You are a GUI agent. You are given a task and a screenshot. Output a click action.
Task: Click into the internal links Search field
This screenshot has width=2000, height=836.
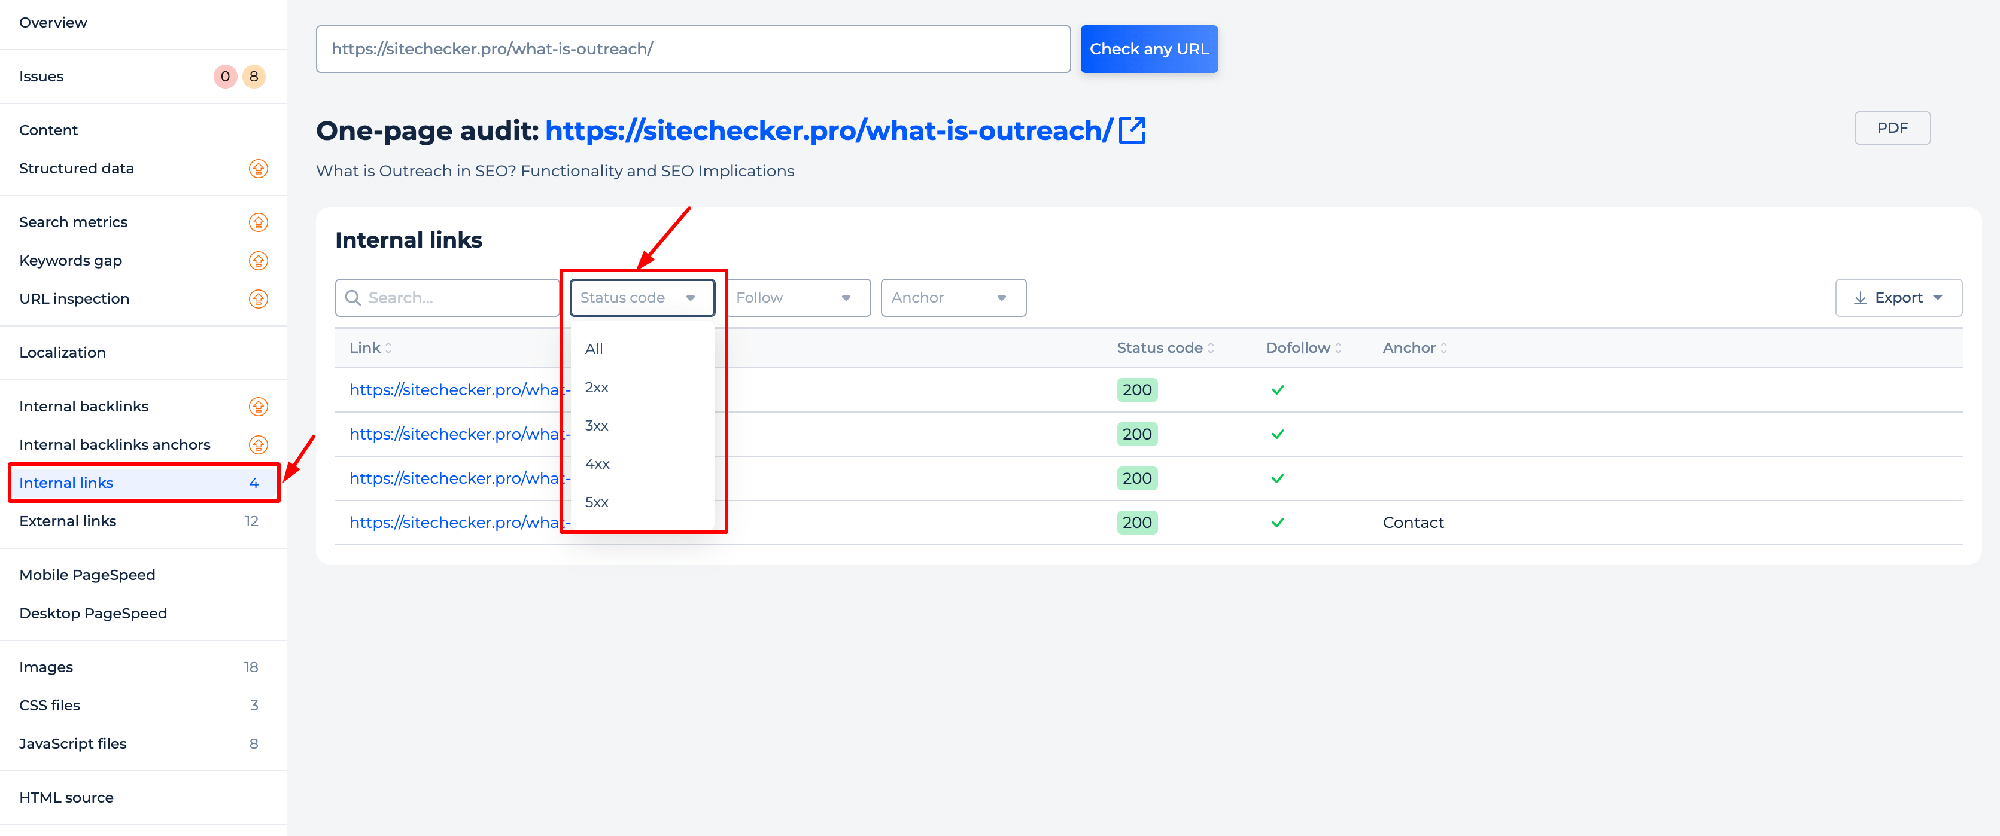(x=447, y=298)
